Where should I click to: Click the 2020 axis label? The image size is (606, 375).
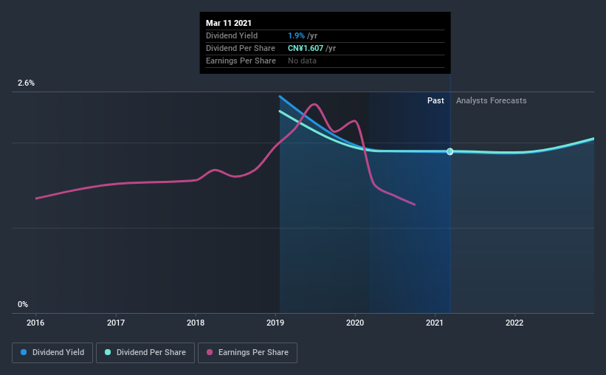355,323
